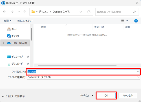The width and height of the screenshot is (141, 102).
Task: Close the Outlook データ ファイルを開く dialog
Action: [137, 3]
